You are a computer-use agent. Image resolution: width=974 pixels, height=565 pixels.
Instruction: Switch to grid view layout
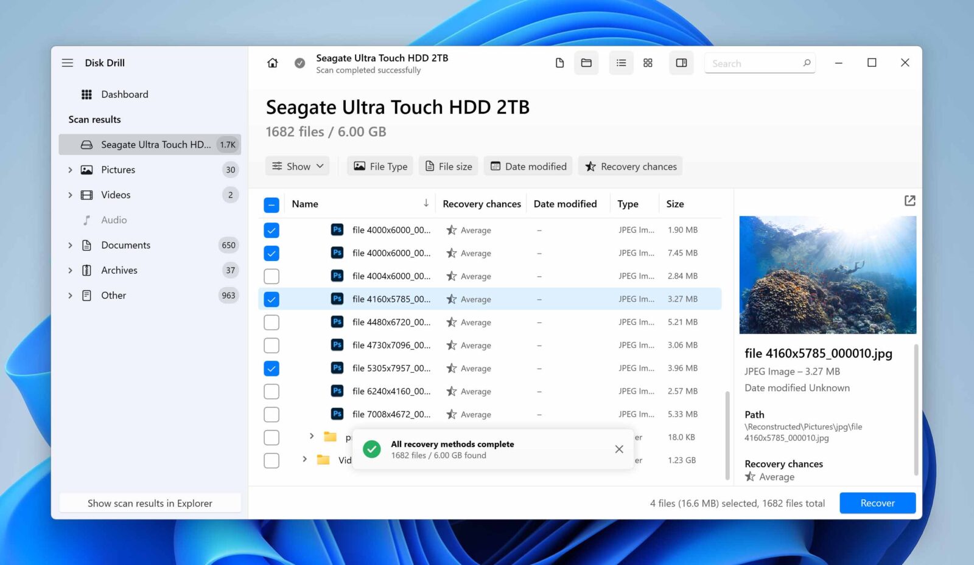pos(648,63)
